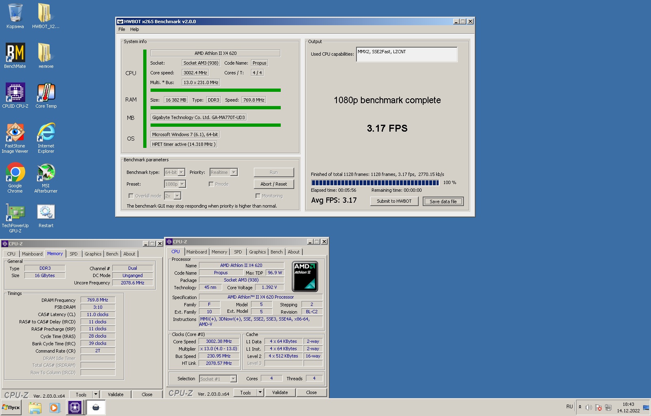Open the Recycle Bin (Корзина) desktop icon
This screenshot has width=651, height=416.
coord(15,16)
